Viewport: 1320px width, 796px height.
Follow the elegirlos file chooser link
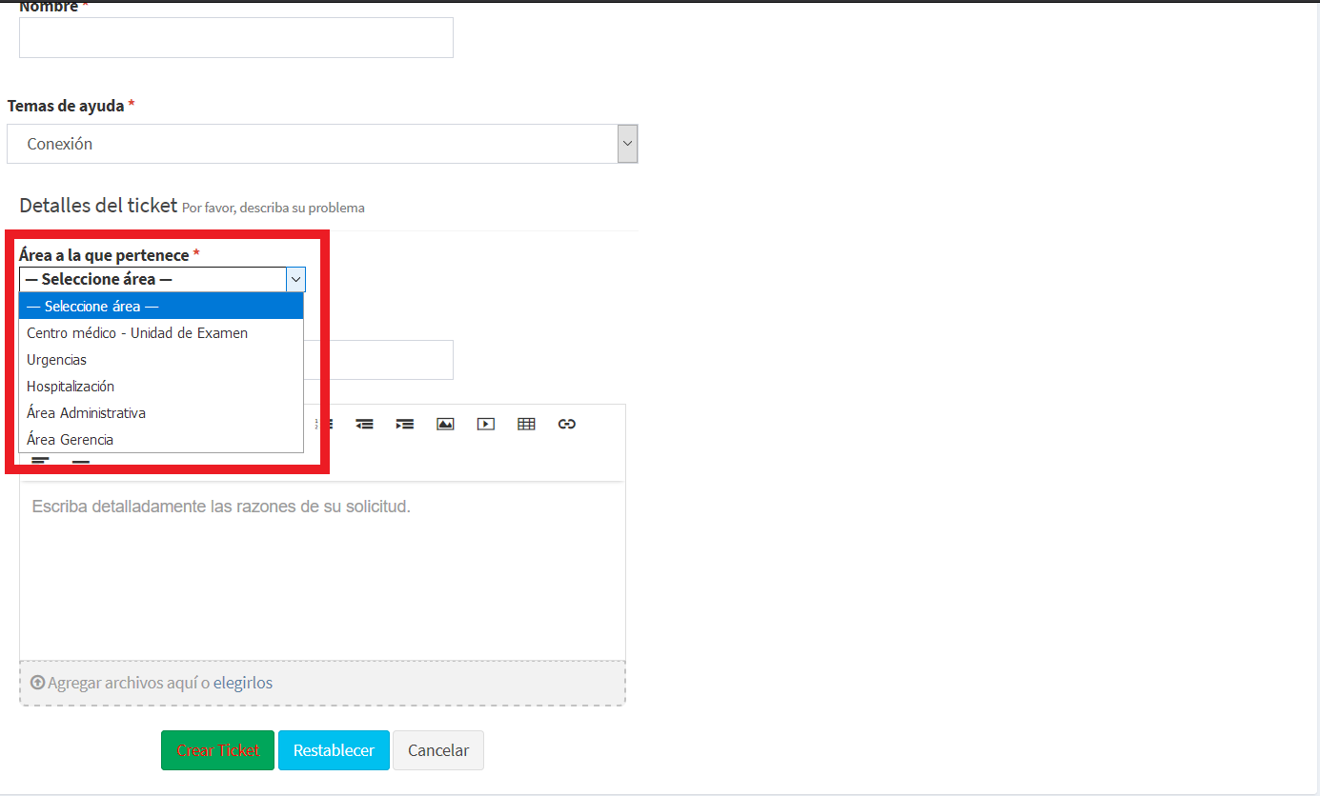pyautogui.click(x=243, y=683)
